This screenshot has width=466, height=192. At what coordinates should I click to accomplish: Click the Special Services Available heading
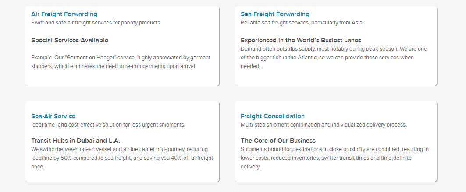tap(69, 40)
